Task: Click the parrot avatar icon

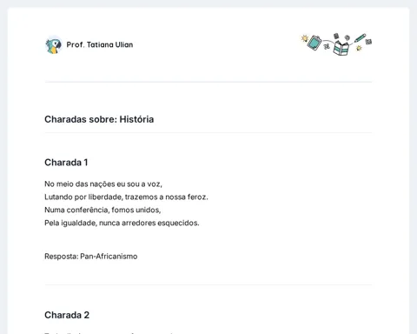Action: [54, 45]
